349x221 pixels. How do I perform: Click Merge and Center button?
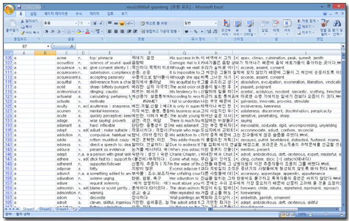click(x=160, y=31)
